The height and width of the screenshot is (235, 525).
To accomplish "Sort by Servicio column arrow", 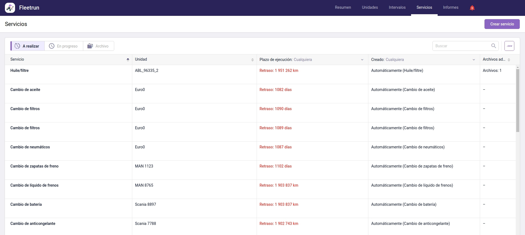I will pyautogui.click(x=128, y=60).
